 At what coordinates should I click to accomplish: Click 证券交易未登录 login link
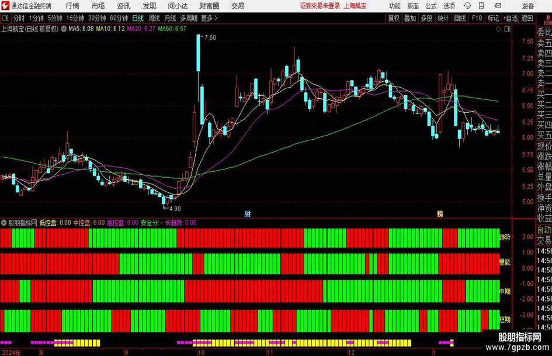pyautogui.click(x=320, y=6)
